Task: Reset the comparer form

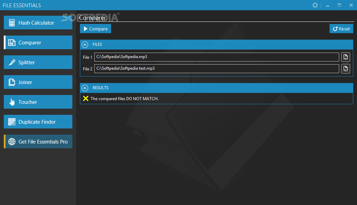Action: click(341, 29)
